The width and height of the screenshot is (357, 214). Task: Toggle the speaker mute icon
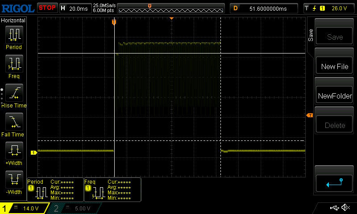[x=345, y=208]
